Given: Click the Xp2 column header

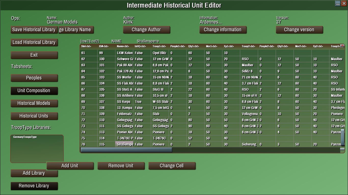Looking at the screenshot, I should pos(320,46).
